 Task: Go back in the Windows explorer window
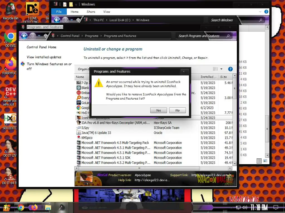click(57, 20)
